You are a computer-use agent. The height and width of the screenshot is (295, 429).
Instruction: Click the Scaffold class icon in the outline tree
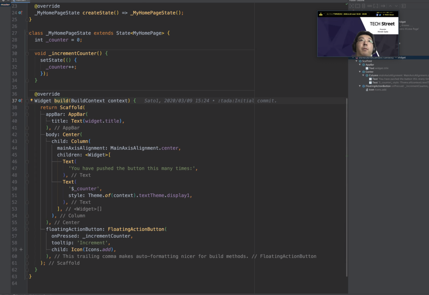point(360,61)
